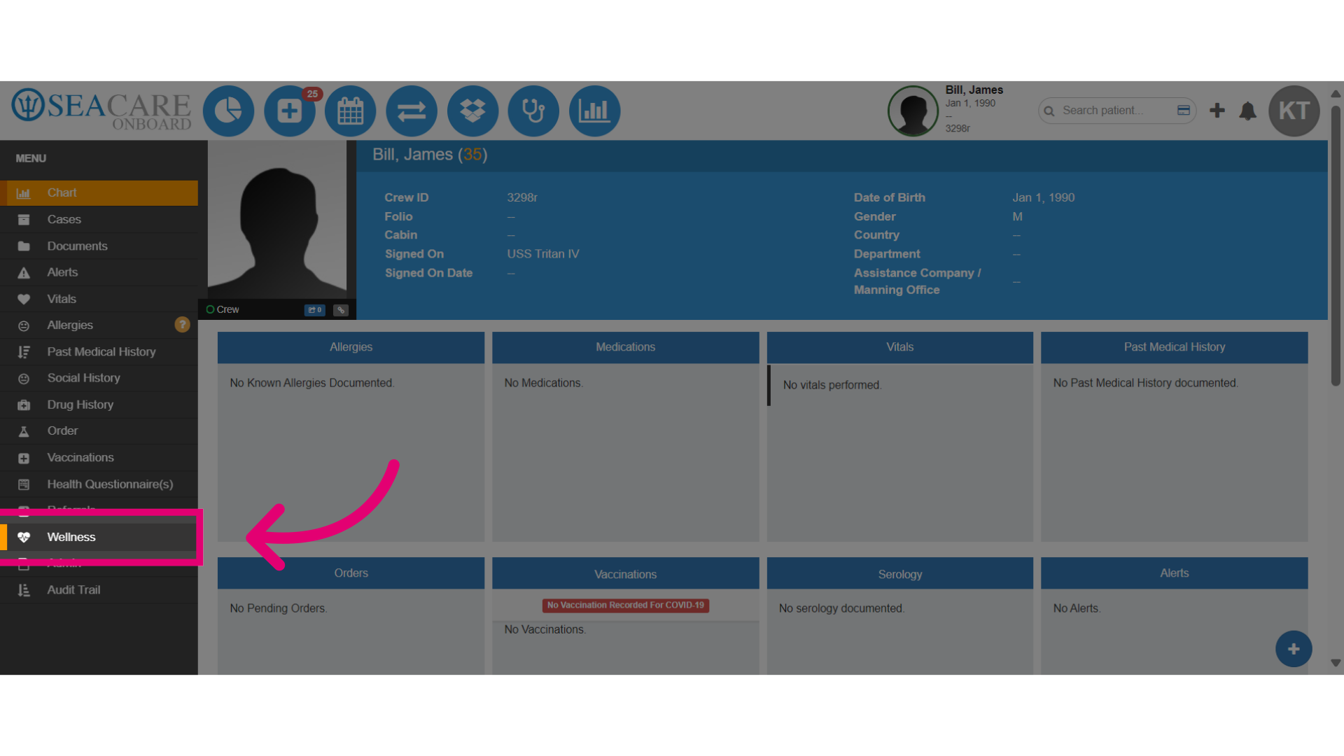Click the transfer arrows icon

click(x=412, y=111)
